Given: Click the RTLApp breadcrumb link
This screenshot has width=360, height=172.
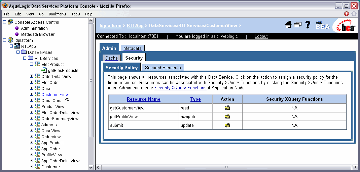Looking at the screenshot, I should [x=135, y=25].
